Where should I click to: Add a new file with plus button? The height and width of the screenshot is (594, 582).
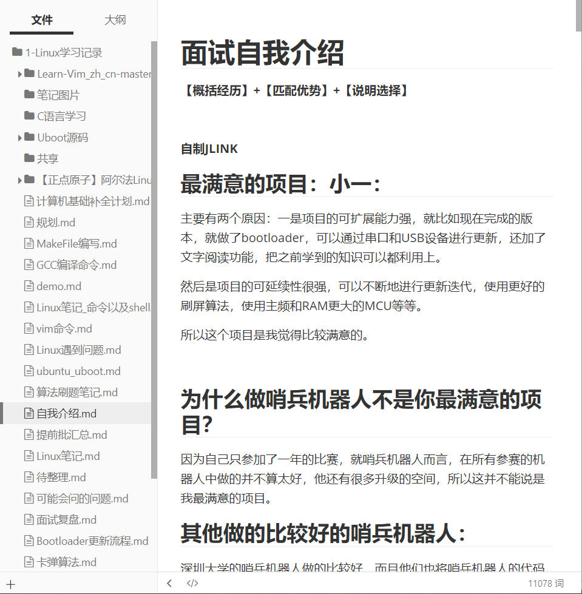pyautogui.click(x=10, y=584)
